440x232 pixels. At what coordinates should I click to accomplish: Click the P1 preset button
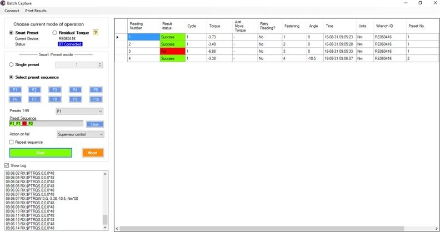pos(15,89)
